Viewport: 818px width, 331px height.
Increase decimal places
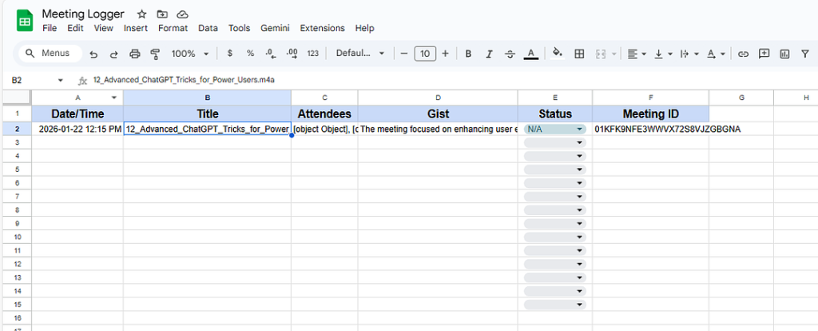tap(292, 54)
